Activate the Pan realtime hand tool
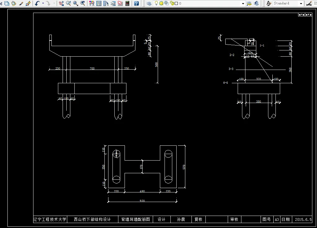Screen dimensions: 317x228 click(61, 3)
